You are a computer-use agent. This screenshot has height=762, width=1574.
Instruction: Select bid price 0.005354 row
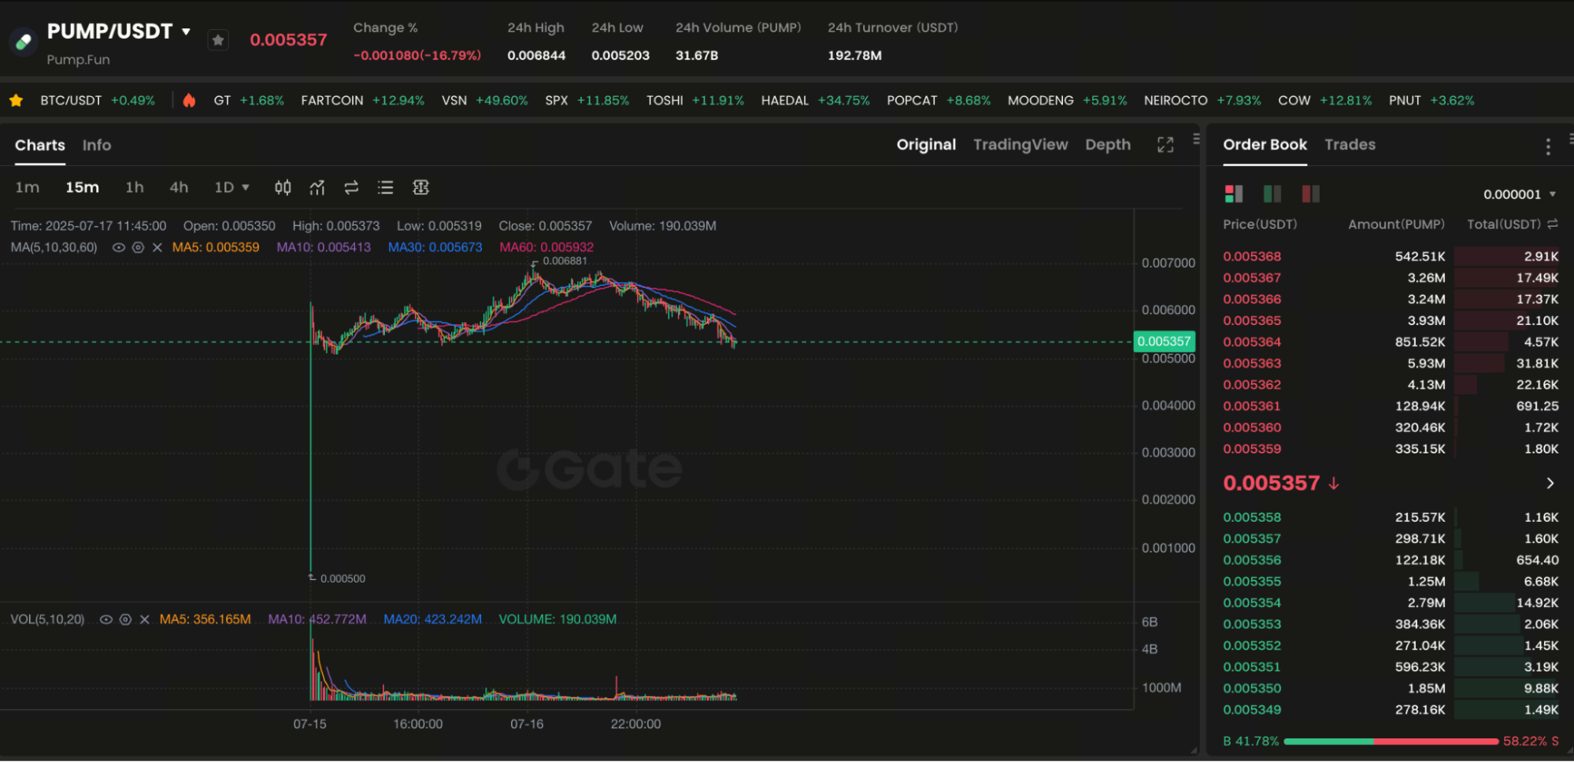tap(1391, 603)
